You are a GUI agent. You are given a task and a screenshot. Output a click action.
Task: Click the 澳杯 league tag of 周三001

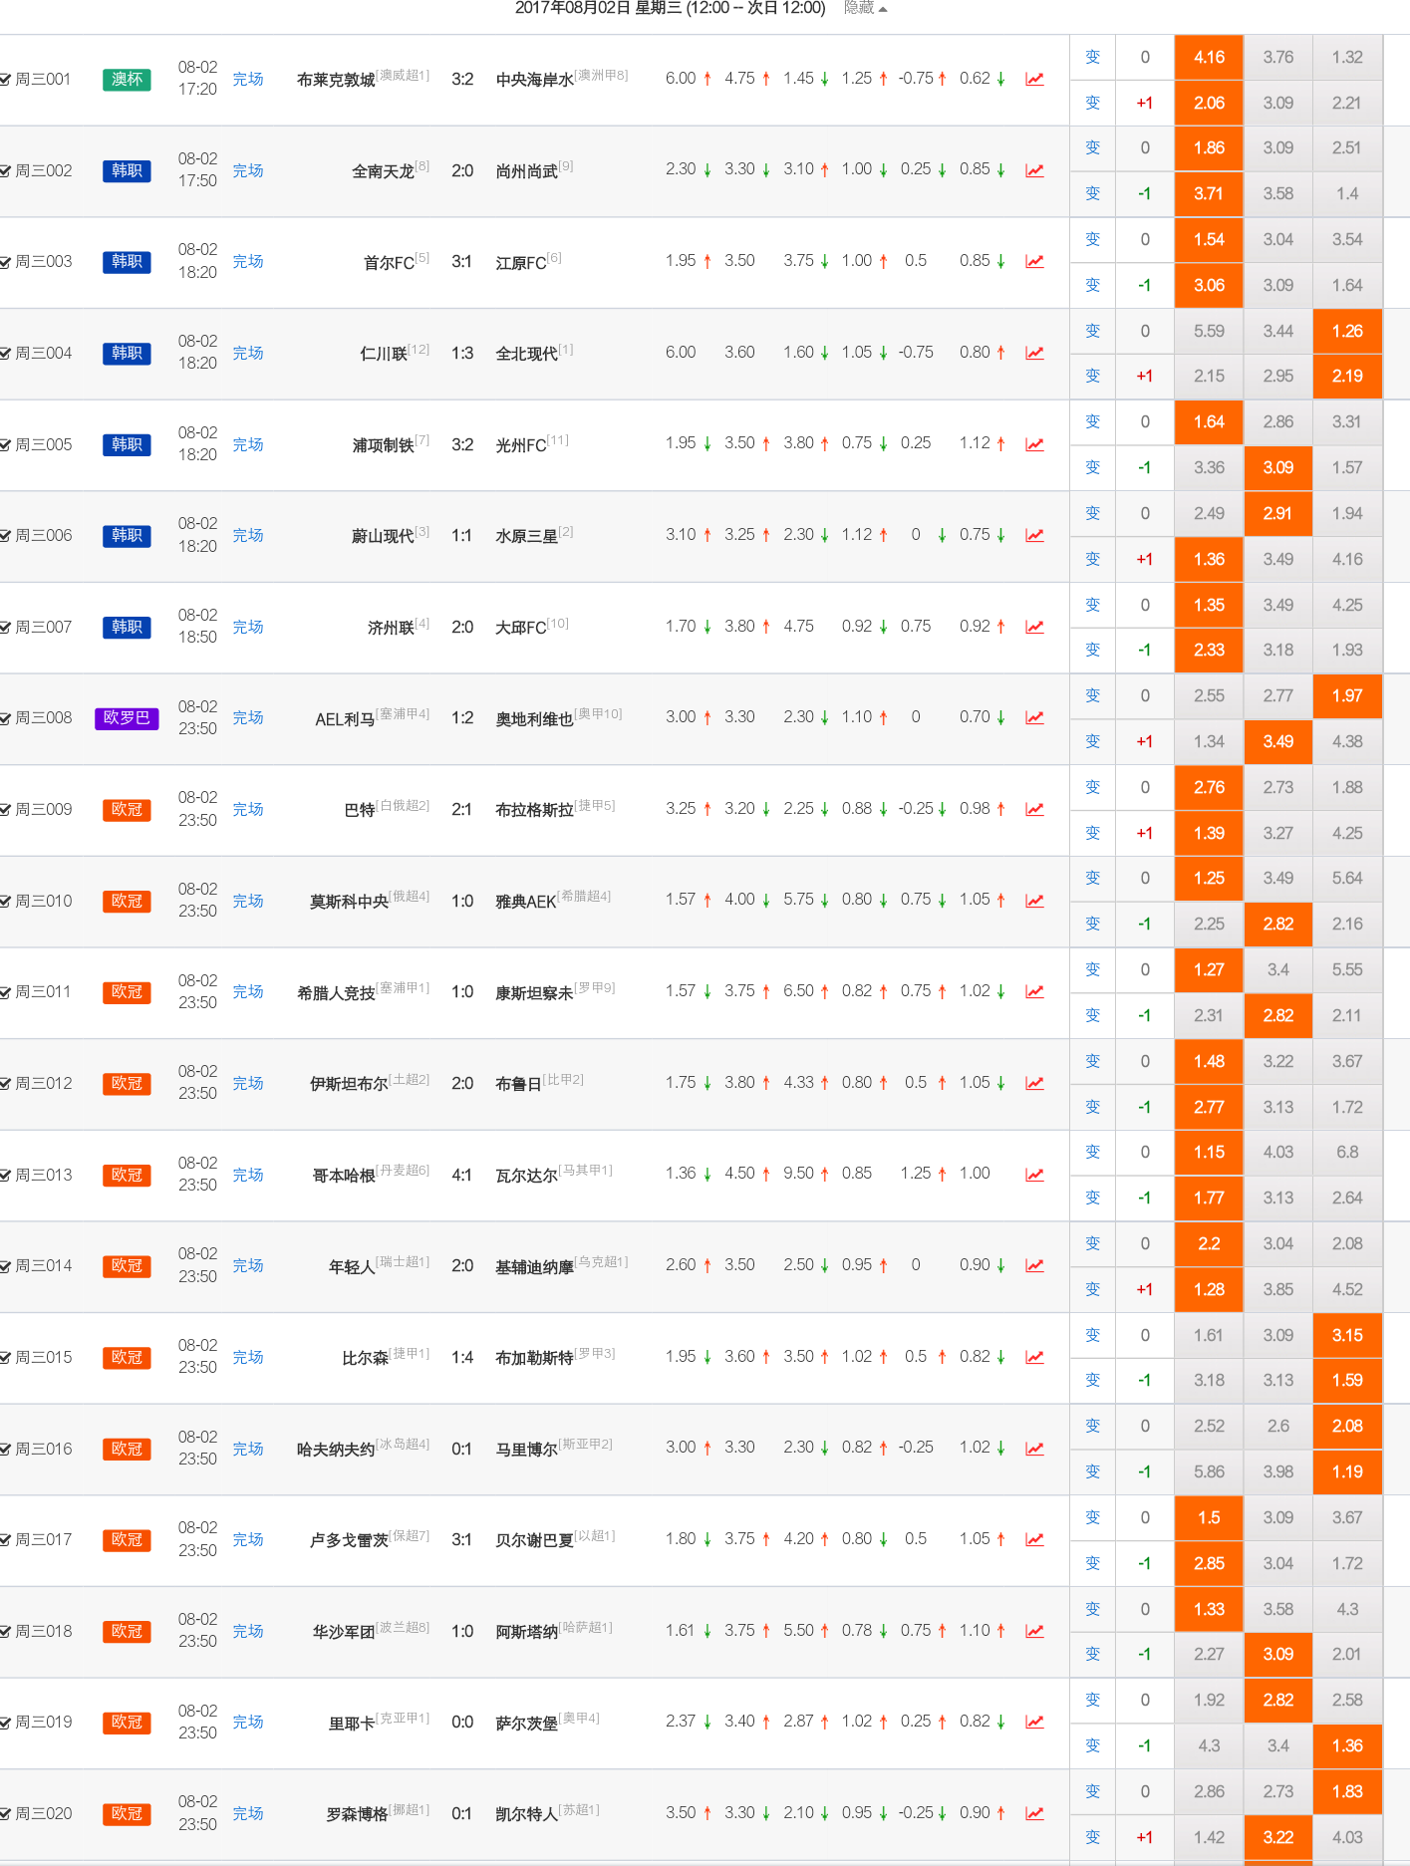pos(127,80)
